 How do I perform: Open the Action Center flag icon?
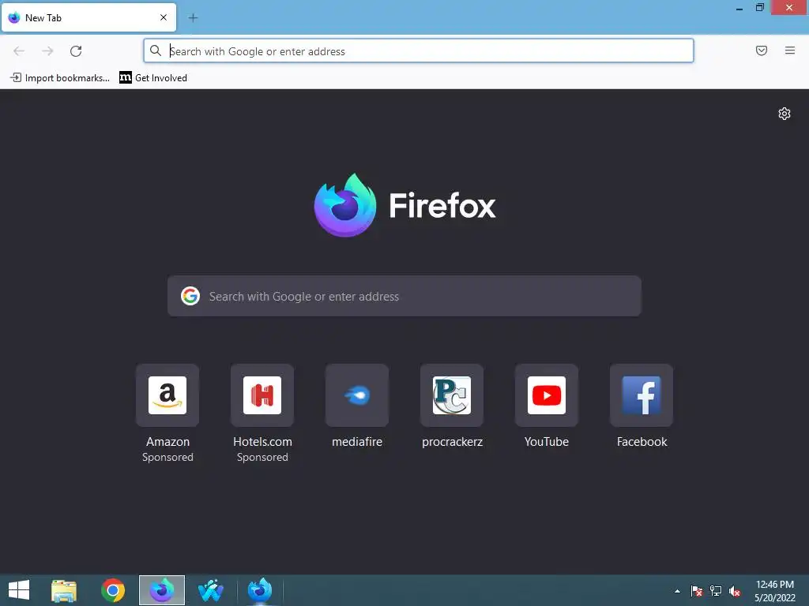[697, 591]
